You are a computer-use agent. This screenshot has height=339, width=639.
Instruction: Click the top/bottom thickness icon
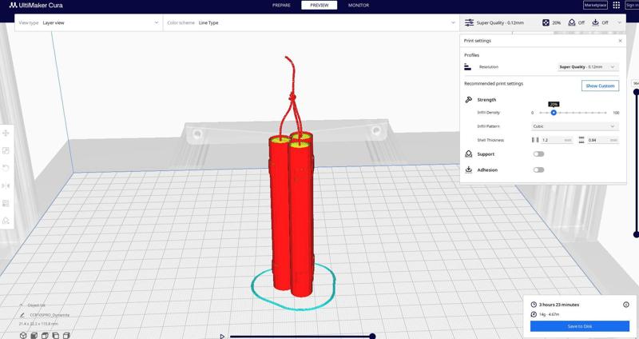click(581, 140)
